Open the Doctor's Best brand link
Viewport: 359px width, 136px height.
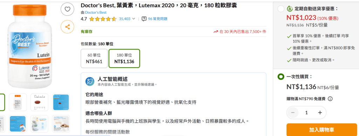click(96, 13)
